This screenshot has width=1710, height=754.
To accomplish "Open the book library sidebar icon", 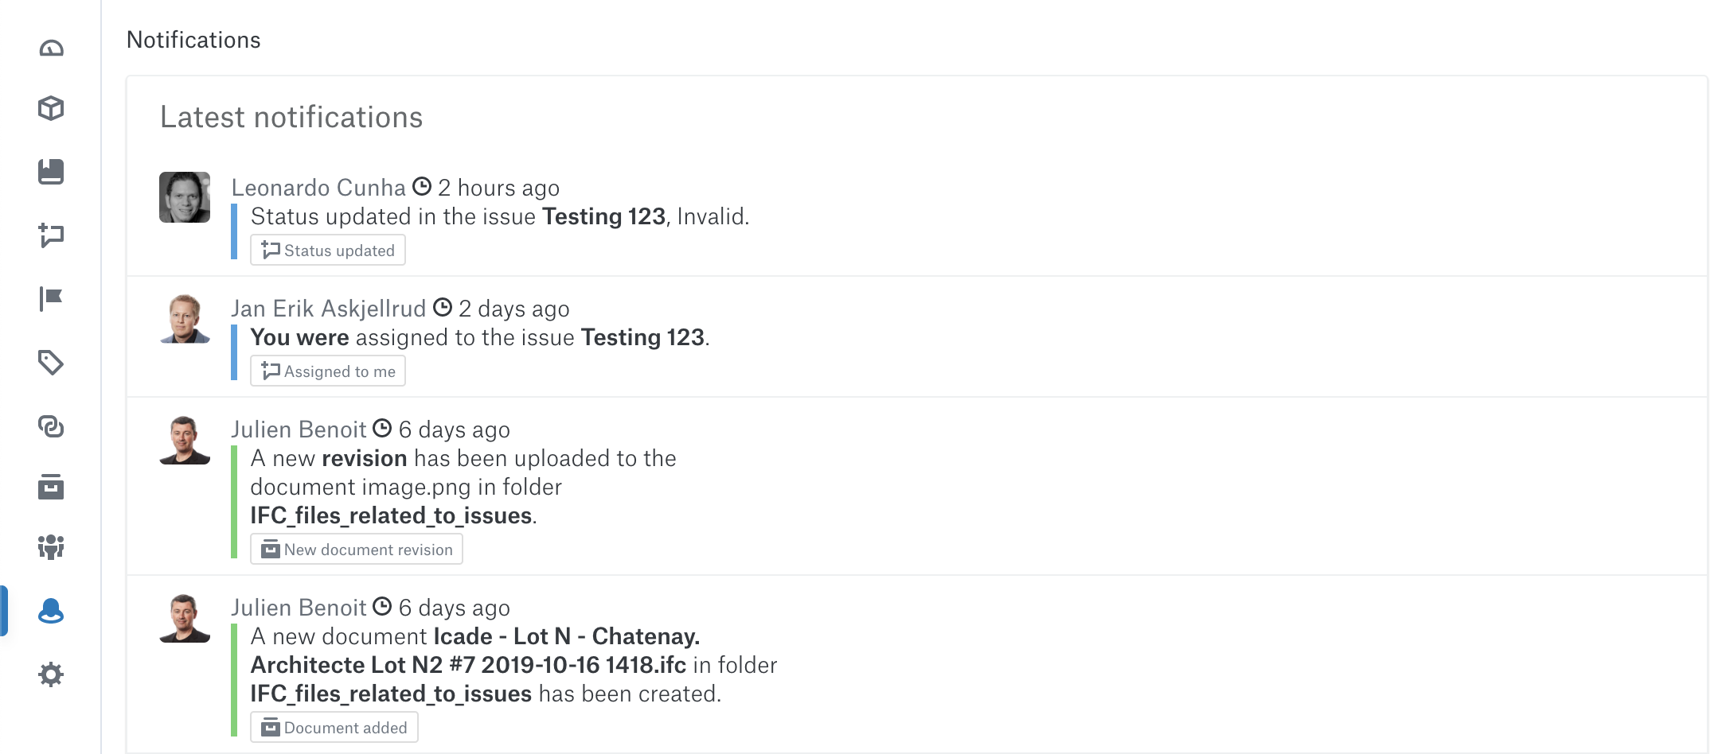I will tap(51, 172).
